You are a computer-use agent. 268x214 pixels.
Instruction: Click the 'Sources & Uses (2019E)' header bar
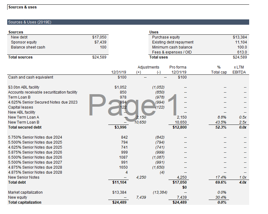(128, 22)
